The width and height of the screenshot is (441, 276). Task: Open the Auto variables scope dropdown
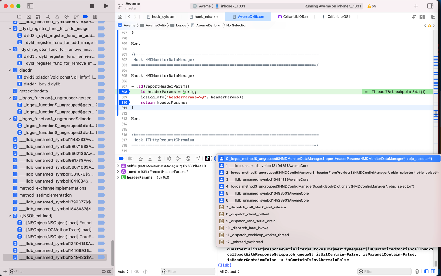coord(123,272)
